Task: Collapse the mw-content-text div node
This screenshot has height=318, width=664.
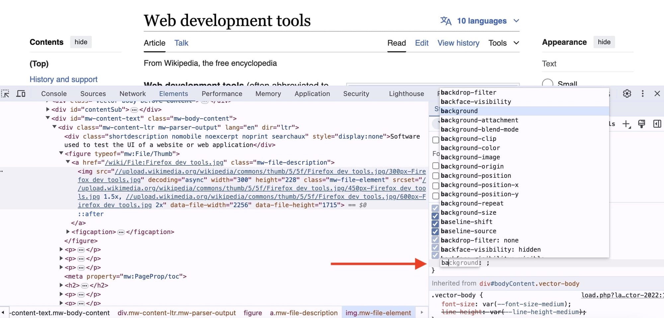Action: [47, 118]
